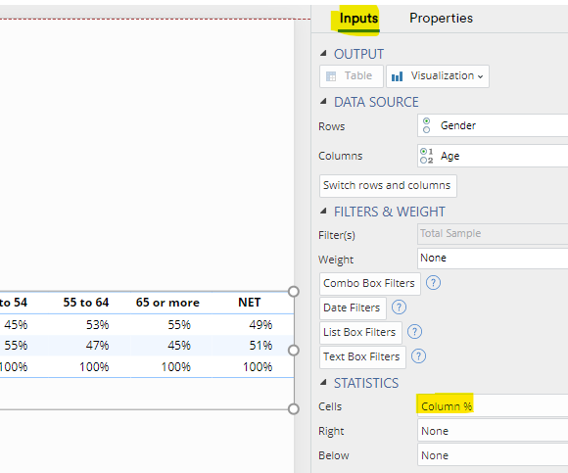Open help for List Box Filters
The width and height of the screenshot is (568, 473).
[x=414, y=332]
